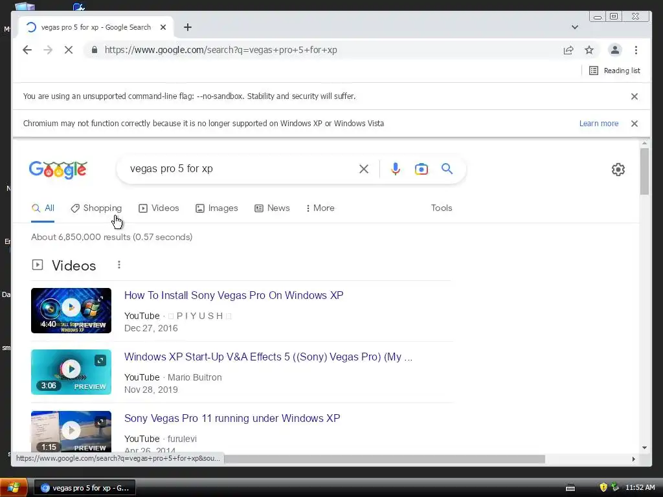Dismiss the no-sandbox warning bar
663x497 pixels.
point(635,96)
